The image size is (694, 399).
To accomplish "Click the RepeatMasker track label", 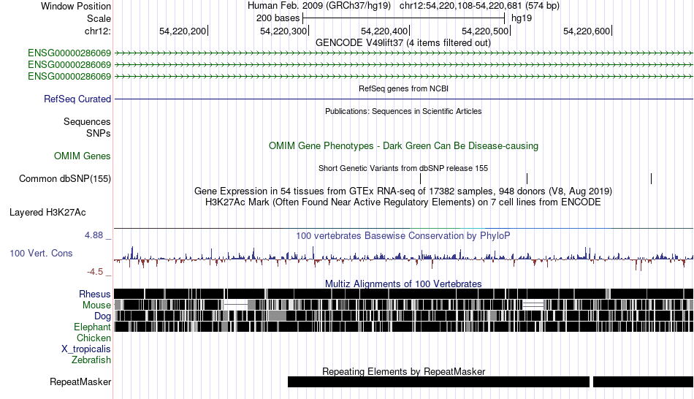I will pos(80,381).
